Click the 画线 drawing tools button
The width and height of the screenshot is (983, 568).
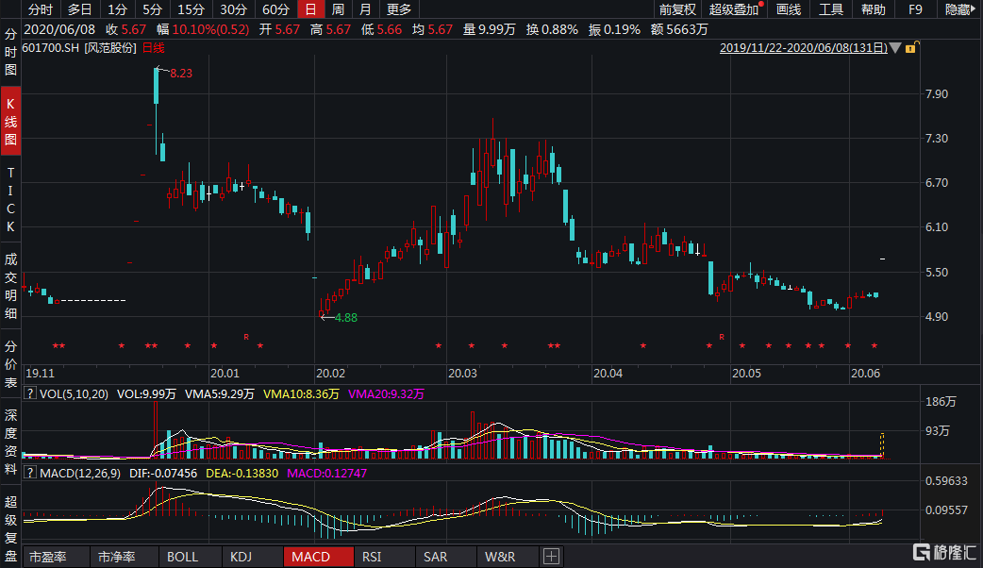788,9
